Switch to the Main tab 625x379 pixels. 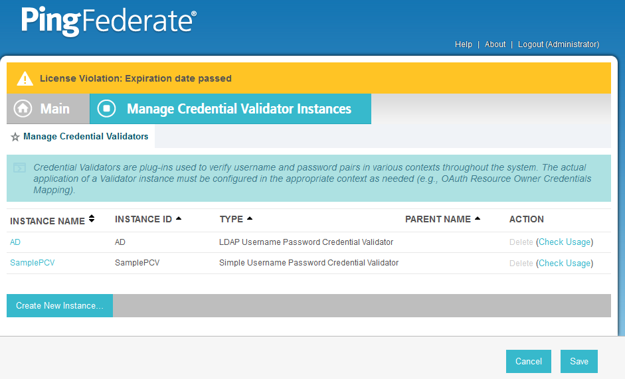(x=48, y=108)
